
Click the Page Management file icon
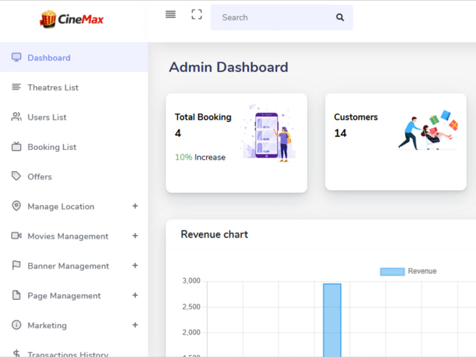click(16, 295)
